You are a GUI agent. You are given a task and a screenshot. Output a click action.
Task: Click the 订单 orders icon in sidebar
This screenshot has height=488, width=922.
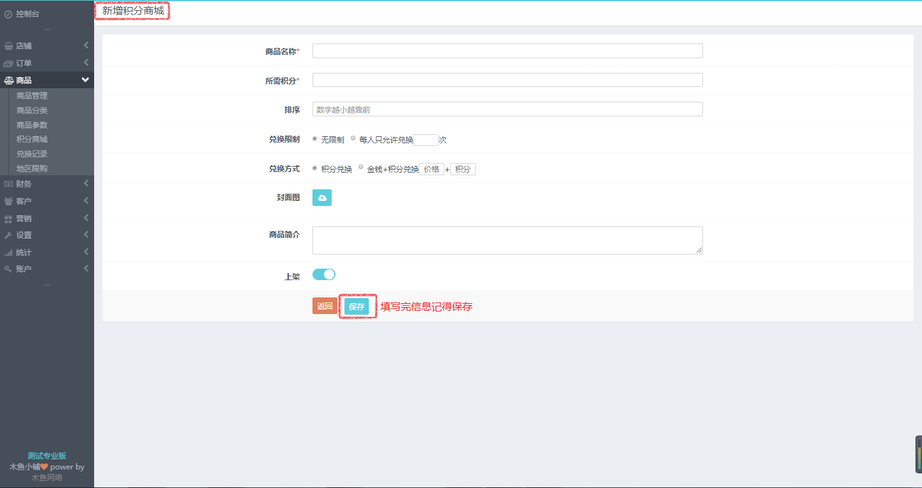coord(8,63)
